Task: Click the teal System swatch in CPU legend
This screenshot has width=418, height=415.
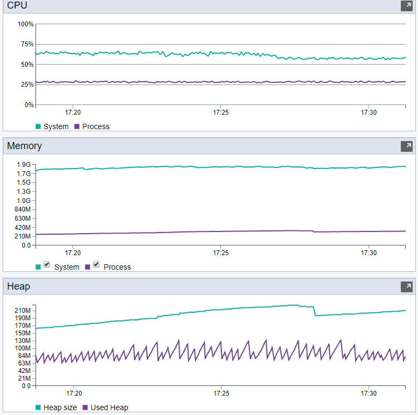Action: click(x=38, y=126)
